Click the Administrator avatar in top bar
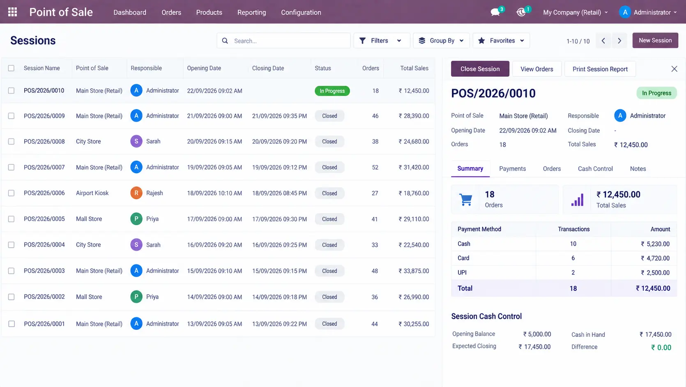 coord(625,12)
